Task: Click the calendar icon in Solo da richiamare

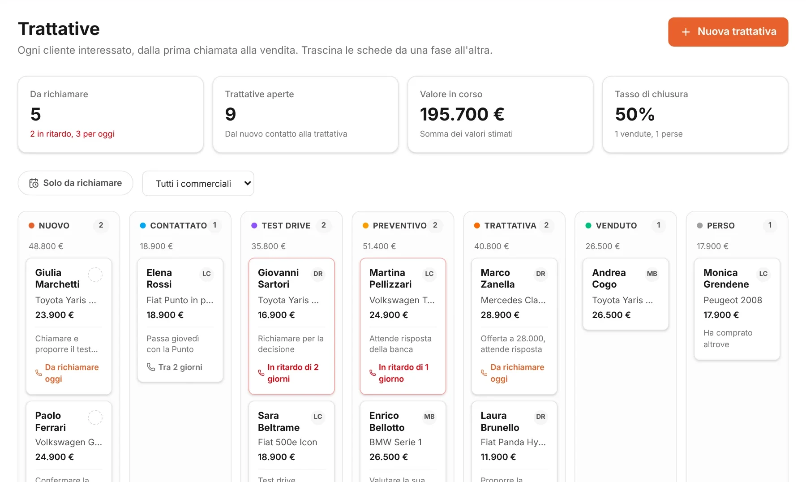Action: [x=34, y=183]
